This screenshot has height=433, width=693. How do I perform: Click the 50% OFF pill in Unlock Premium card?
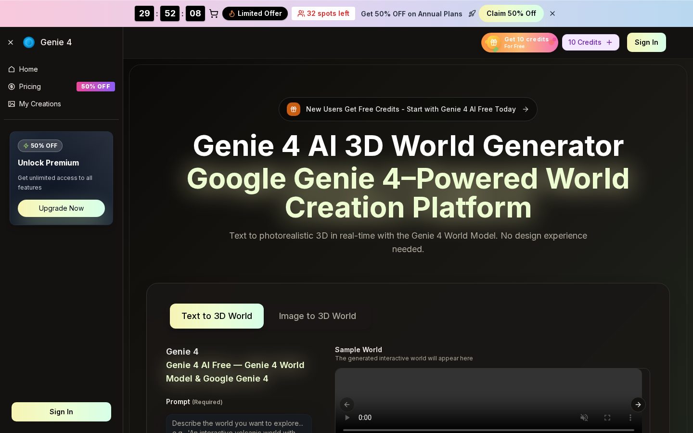[x=40, y=146]
